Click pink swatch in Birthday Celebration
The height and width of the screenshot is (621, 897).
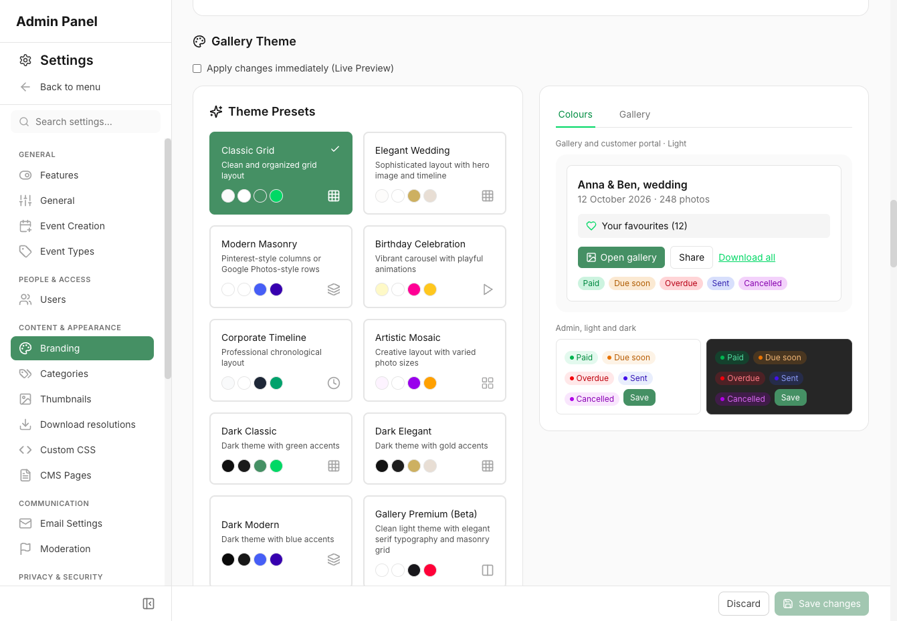(x=414, y=289)
